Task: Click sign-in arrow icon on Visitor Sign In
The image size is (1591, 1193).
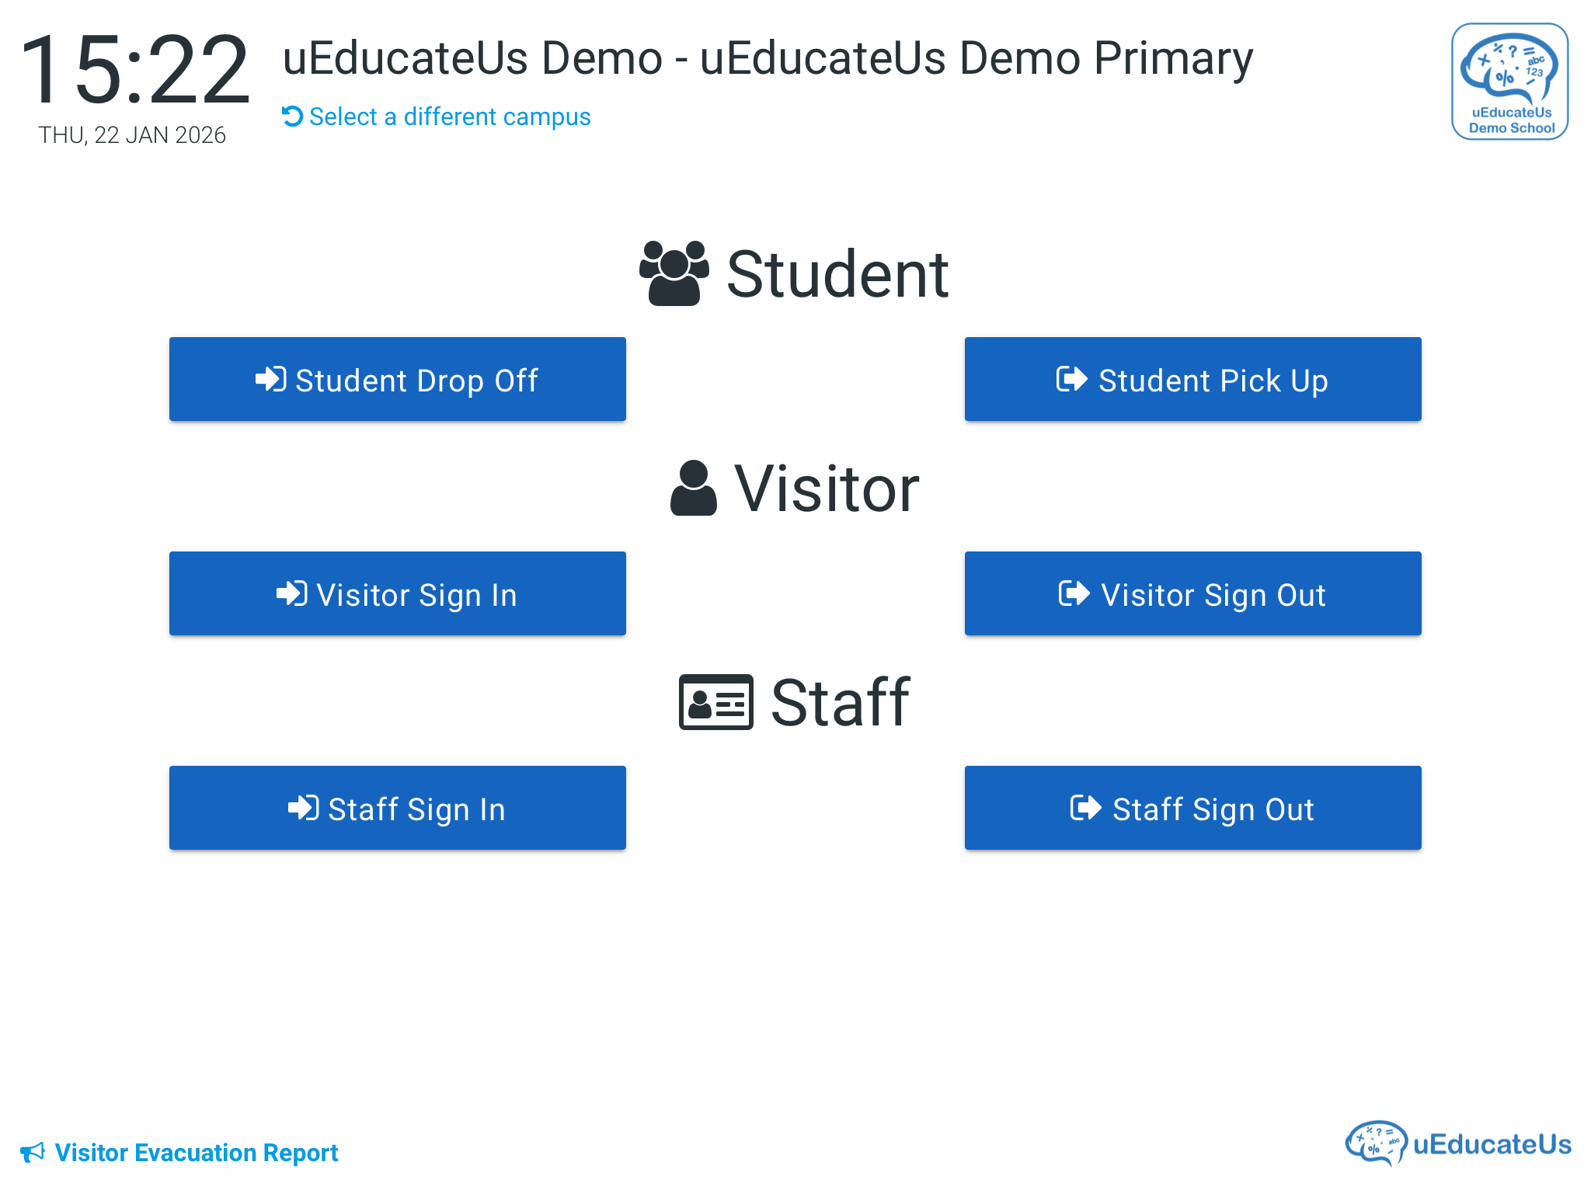Action: (291, 594)
